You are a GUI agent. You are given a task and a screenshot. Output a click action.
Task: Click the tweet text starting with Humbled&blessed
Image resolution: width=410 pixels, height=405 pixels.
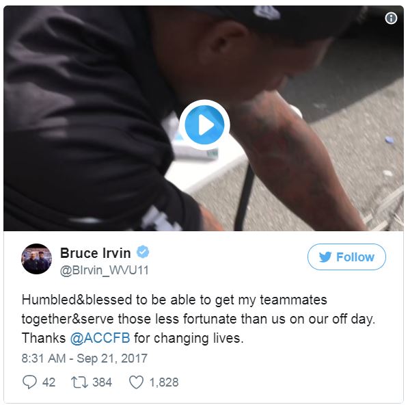198,319
